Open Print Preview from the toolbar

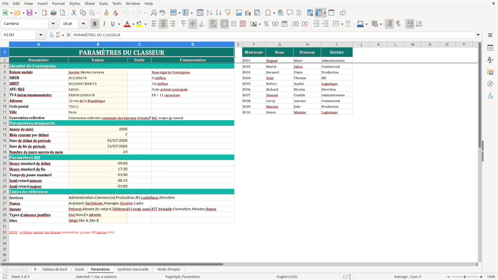point(62,13)
